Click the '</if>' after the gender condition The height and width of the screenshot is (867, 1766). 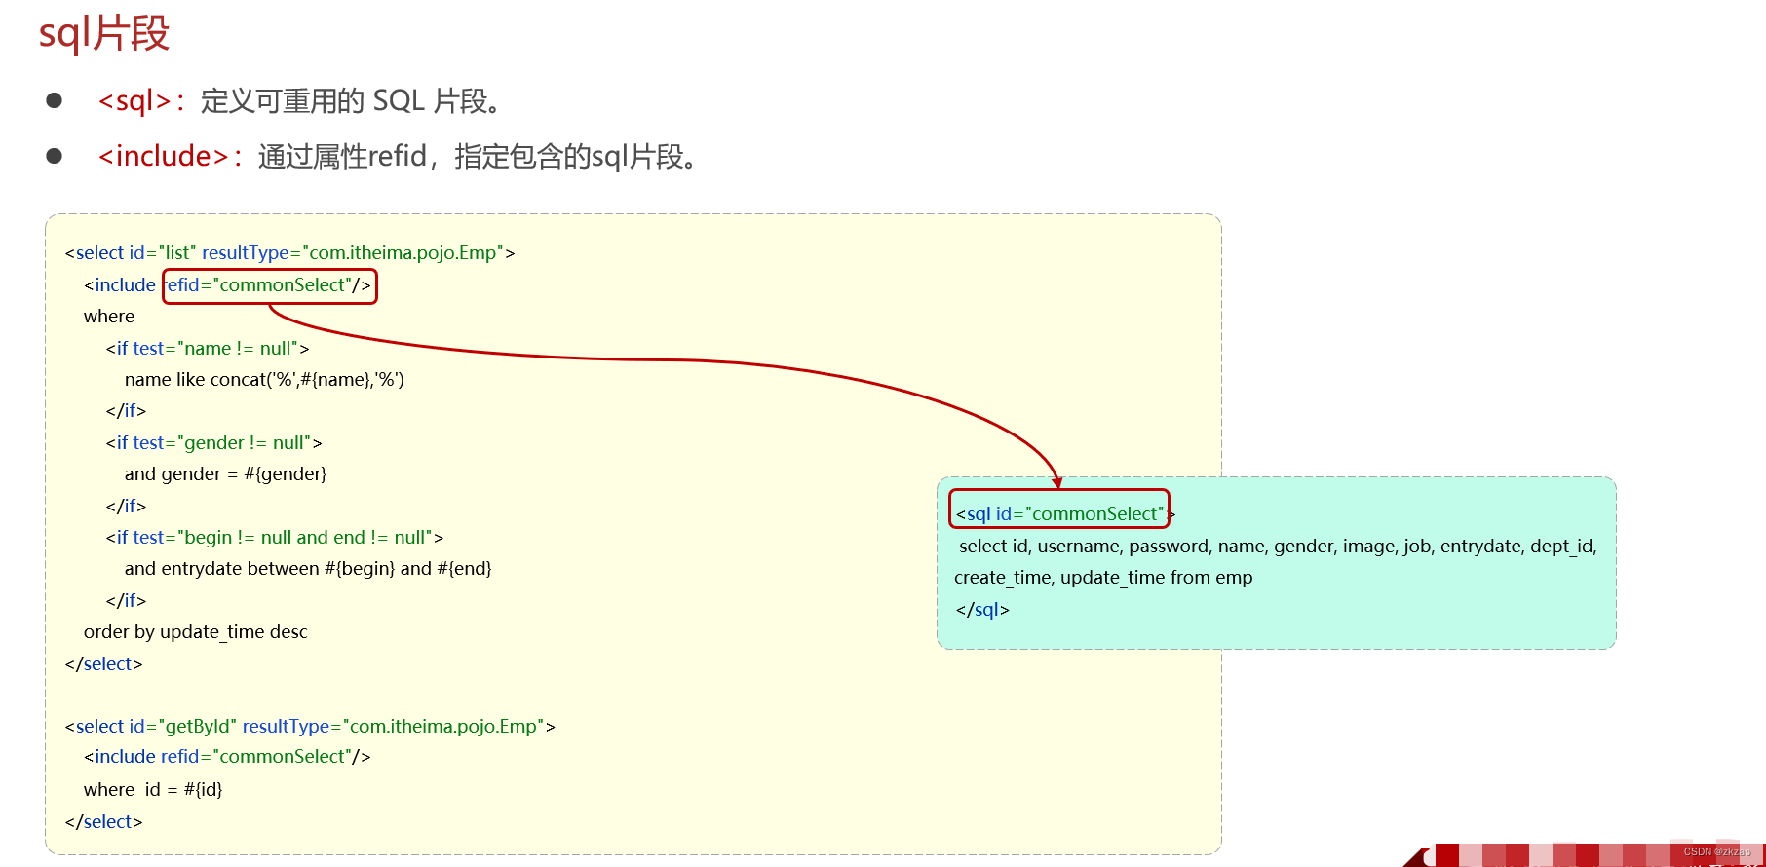point(126,507)
